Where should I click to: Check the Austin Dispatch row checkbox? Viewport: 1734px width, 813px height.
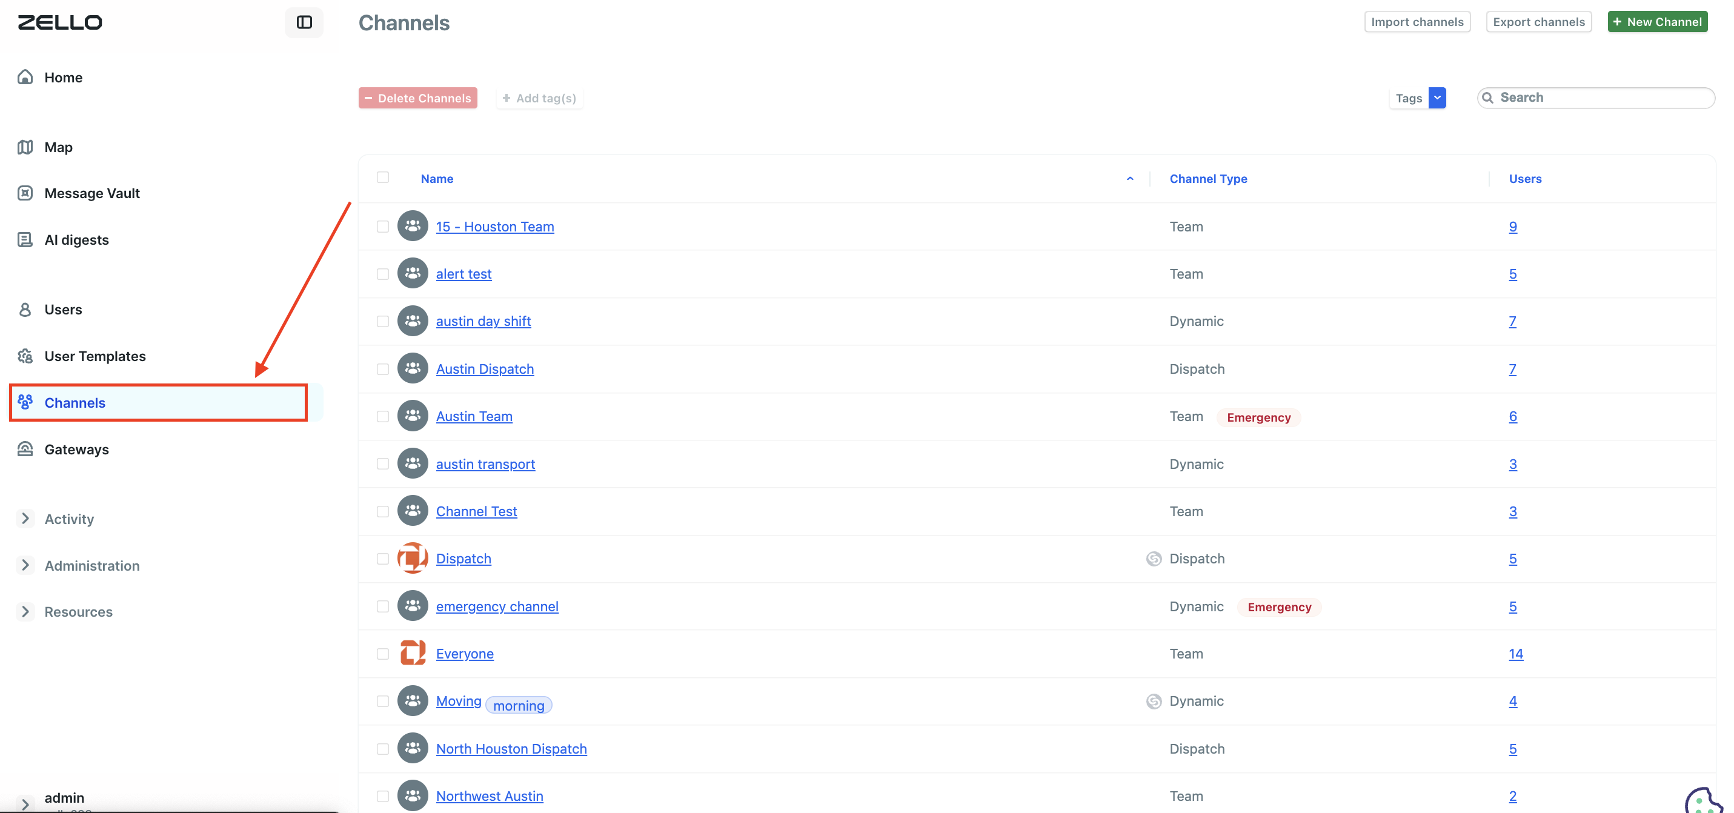coord(383,369)
